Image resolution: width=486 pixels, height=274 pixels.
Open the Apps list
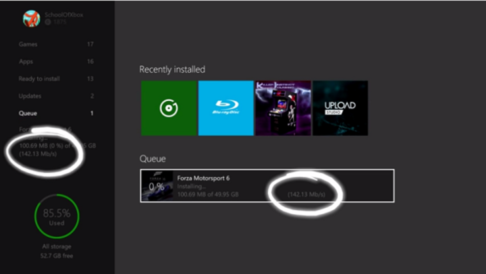[56, 61]
